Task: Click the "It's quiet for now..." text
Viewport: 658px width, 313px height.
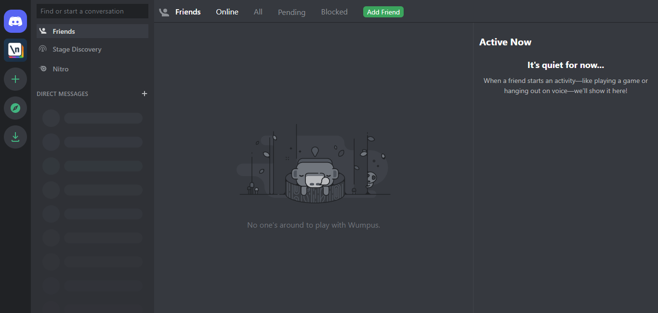Action: click(x=566, y=65)
